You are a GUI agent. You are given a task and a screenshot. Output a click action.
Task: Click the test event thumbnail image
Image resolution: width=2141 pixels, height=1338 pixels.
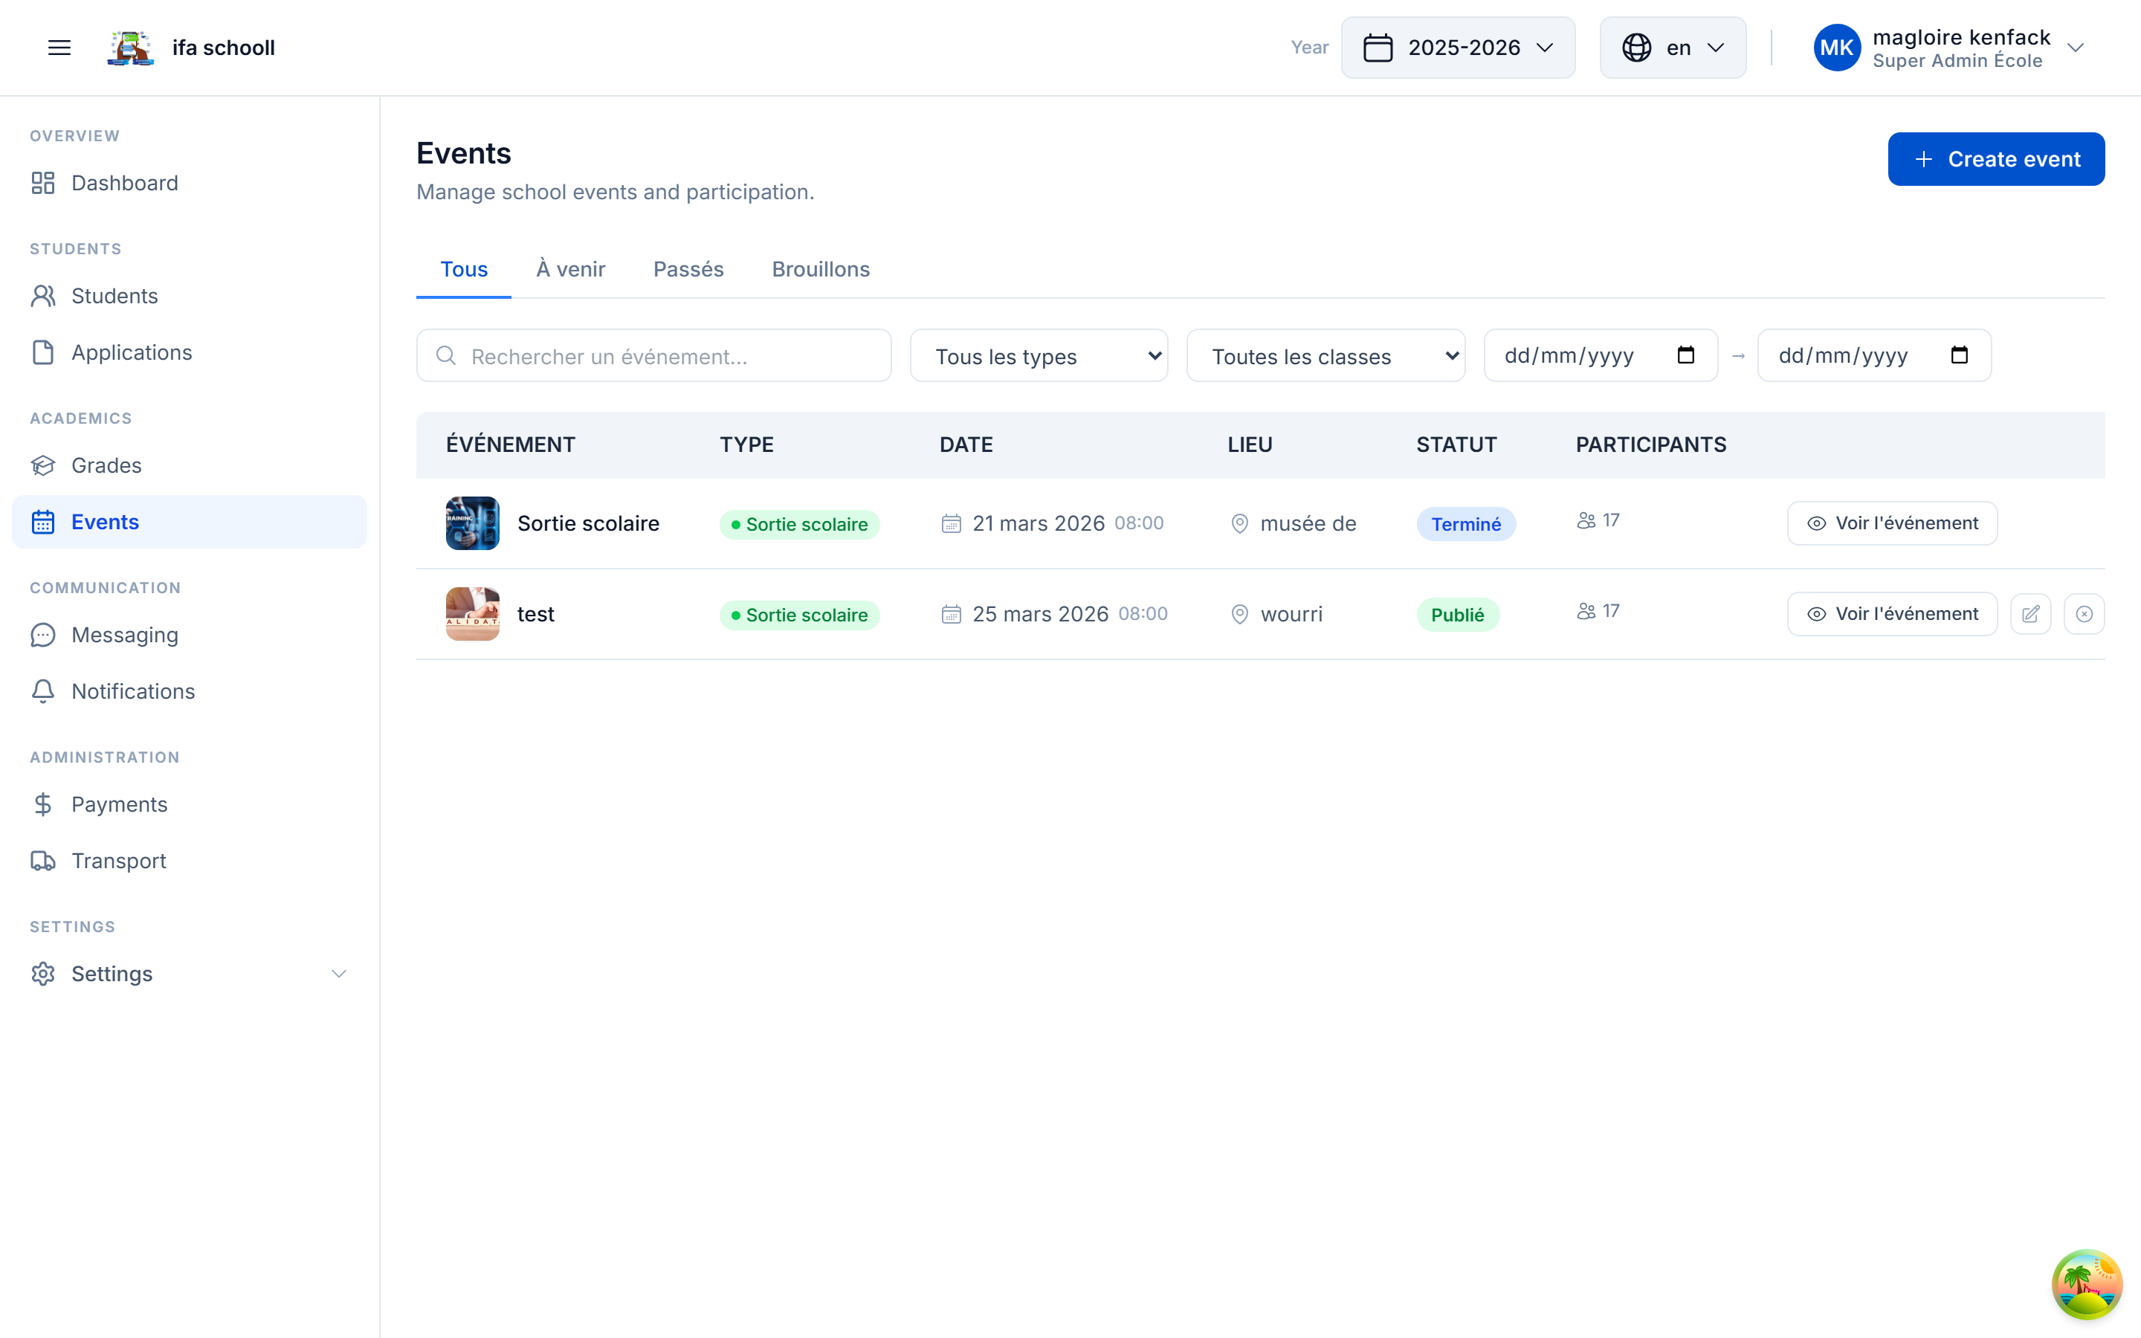point(473,614)
